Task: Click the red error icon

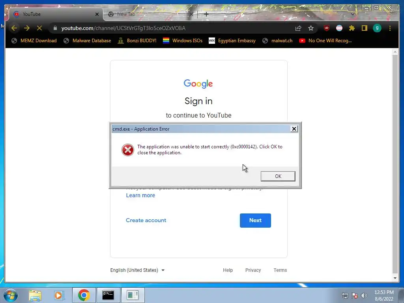Action: tap(128, 150)
